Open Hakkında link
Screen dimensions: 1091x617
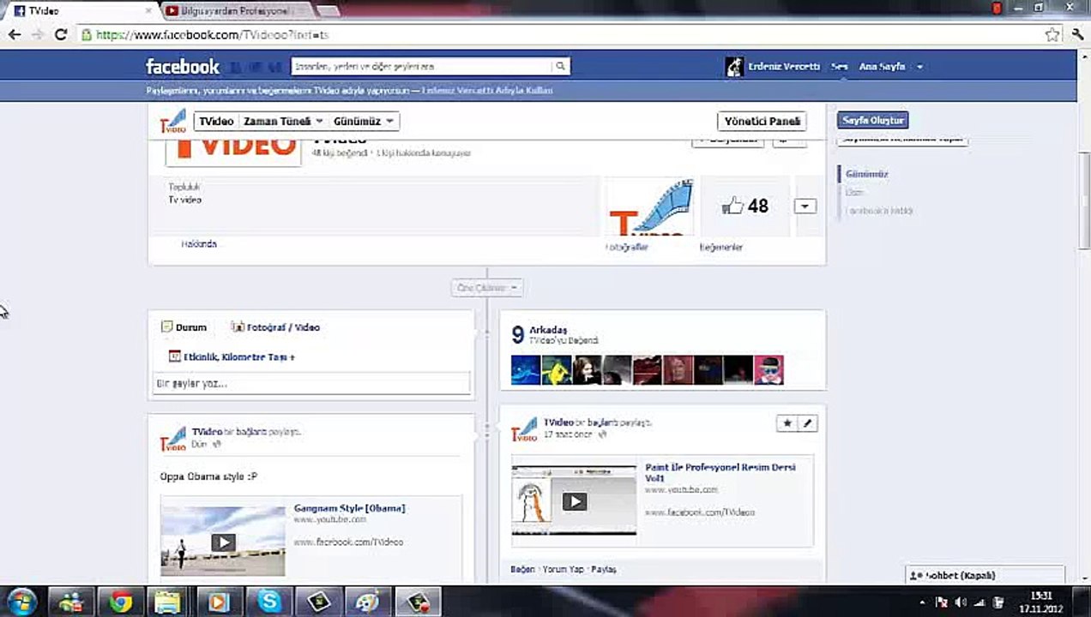point(199,244)
